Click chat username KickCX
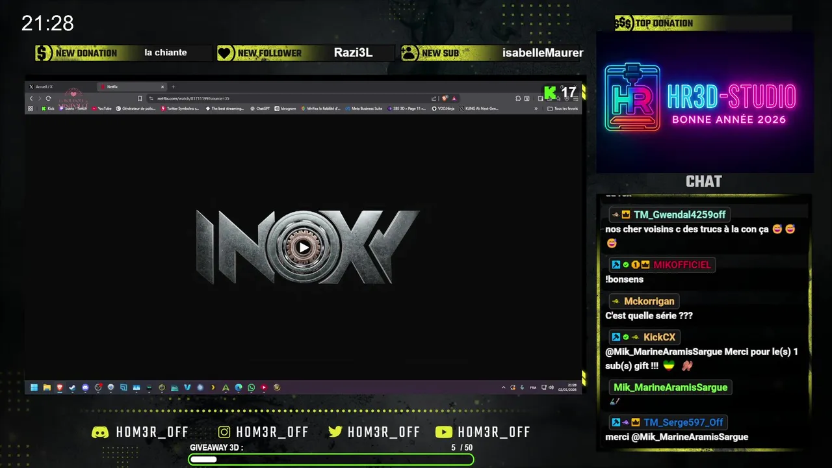Viewport: 832px width, 468px height. (x=660, y=337)
